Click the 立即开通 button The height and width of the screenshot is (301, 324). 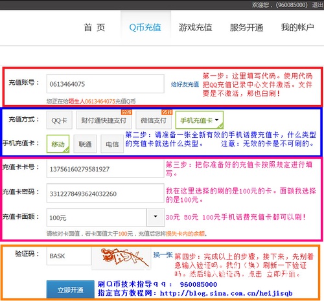click(71, 289)
